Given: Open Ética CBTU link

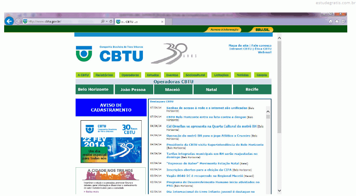Looking at the screenshot, I should pyautogui.click(x=263, y=49).
